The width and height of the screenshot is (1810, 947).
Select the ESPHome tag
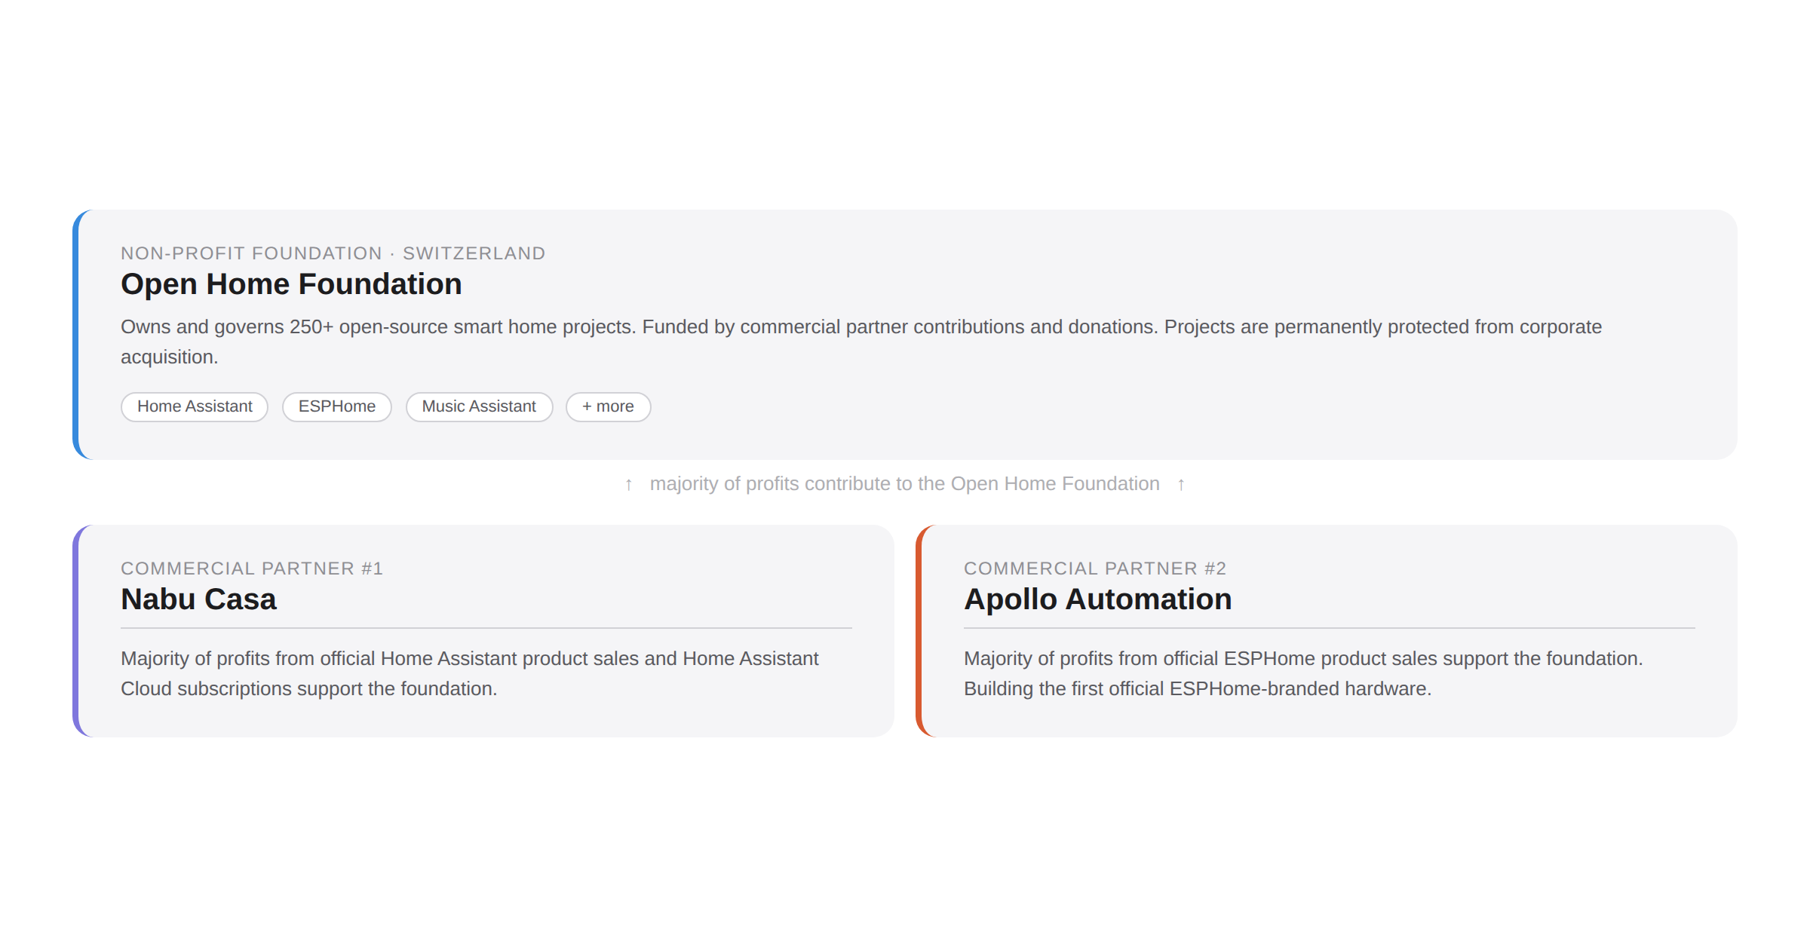336,406
